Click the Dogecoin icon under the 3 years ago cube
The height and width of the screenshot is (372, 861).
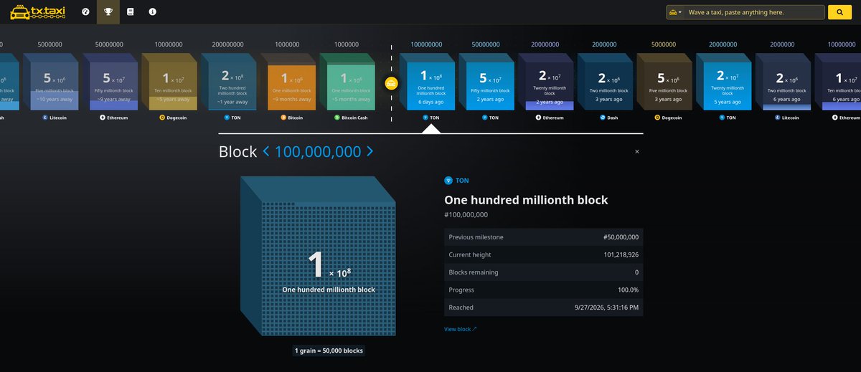point(657,118)
